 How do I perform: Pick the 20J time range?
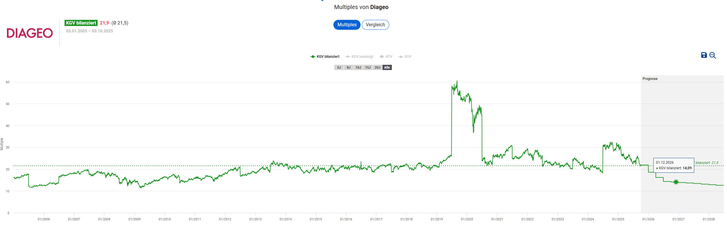[x=378, y=67]
